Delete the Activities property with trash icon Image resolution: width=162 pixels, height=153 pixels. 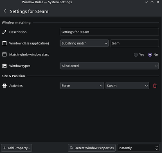click(155, 86)
